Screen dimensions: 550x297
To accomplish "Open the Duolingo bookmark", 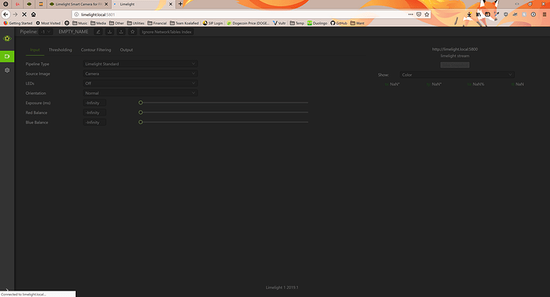I will coord(317,23).
